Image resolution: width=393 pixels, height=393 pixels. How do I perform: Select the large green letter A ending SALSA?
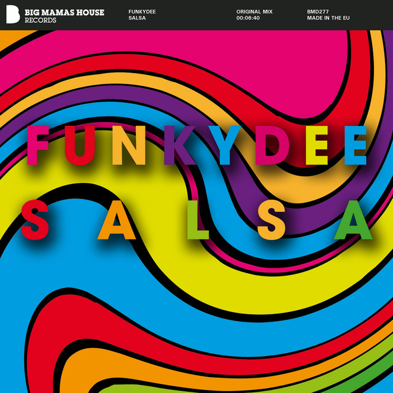[x=354, y=220]
